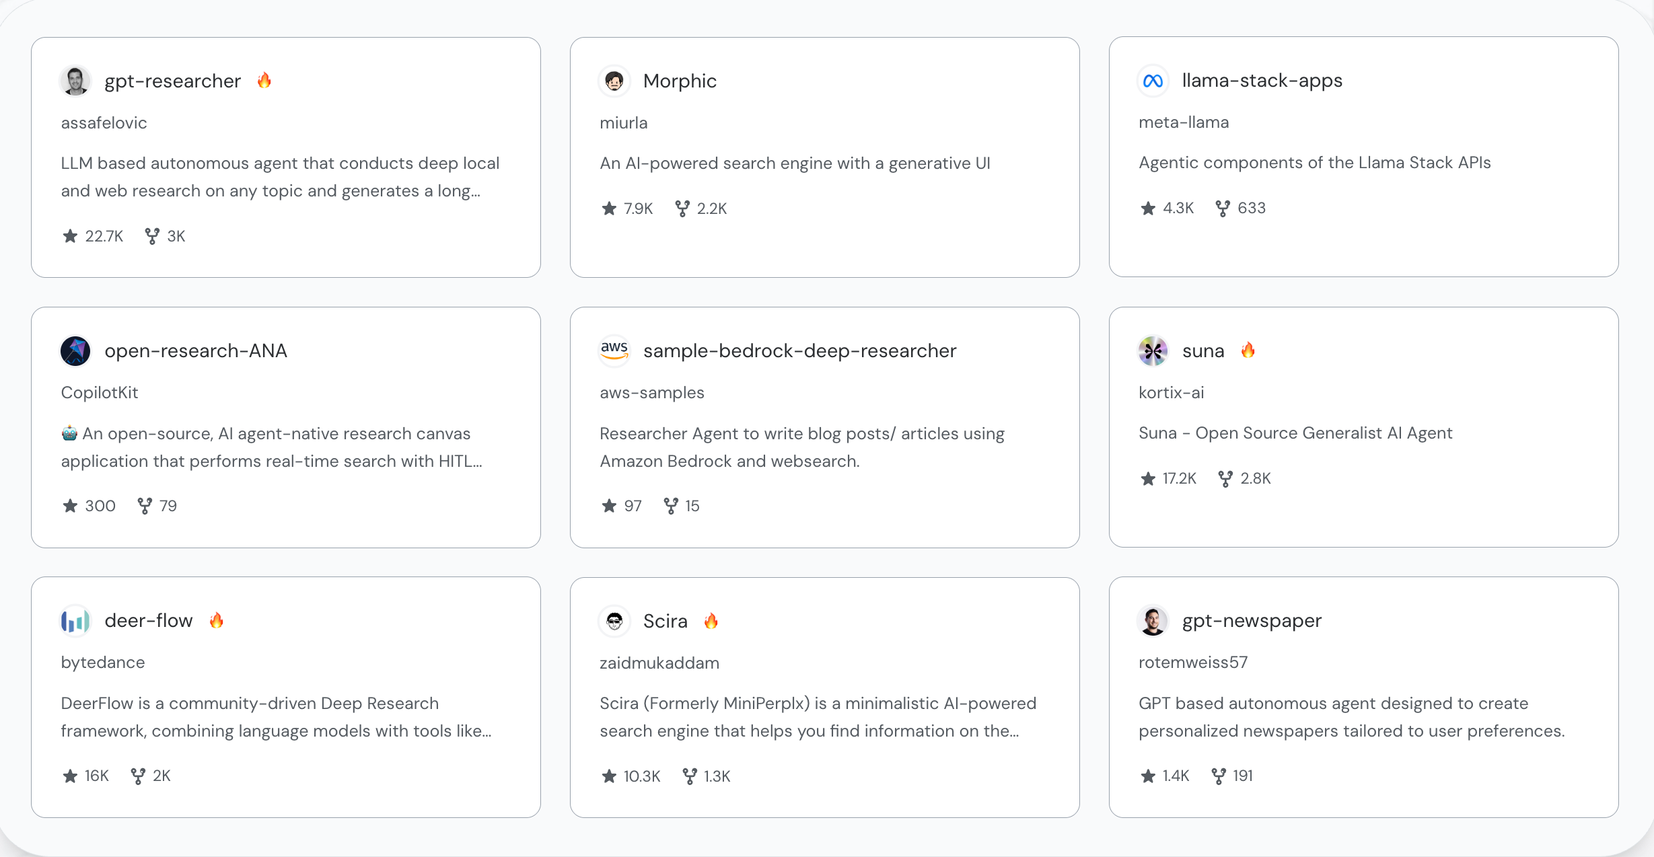The height and width of the screenshot is (857, 1654).
Task: Click the Meta logo on llama-stack-apps
Action: 1153,81
